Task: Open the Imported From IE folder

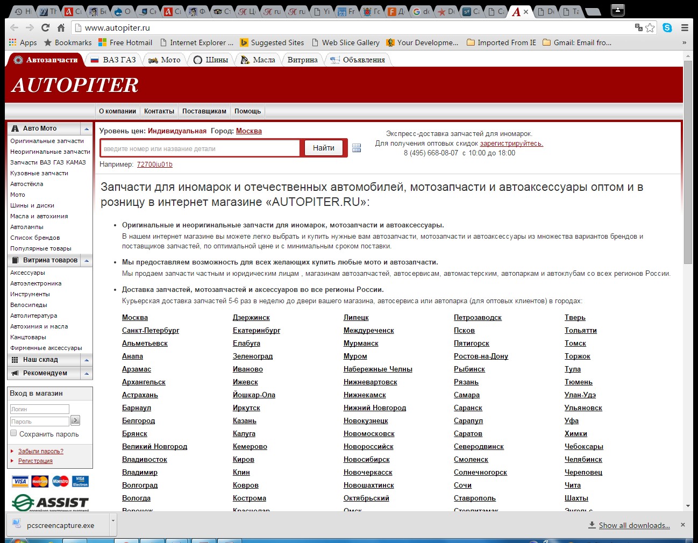Action: 501,42
